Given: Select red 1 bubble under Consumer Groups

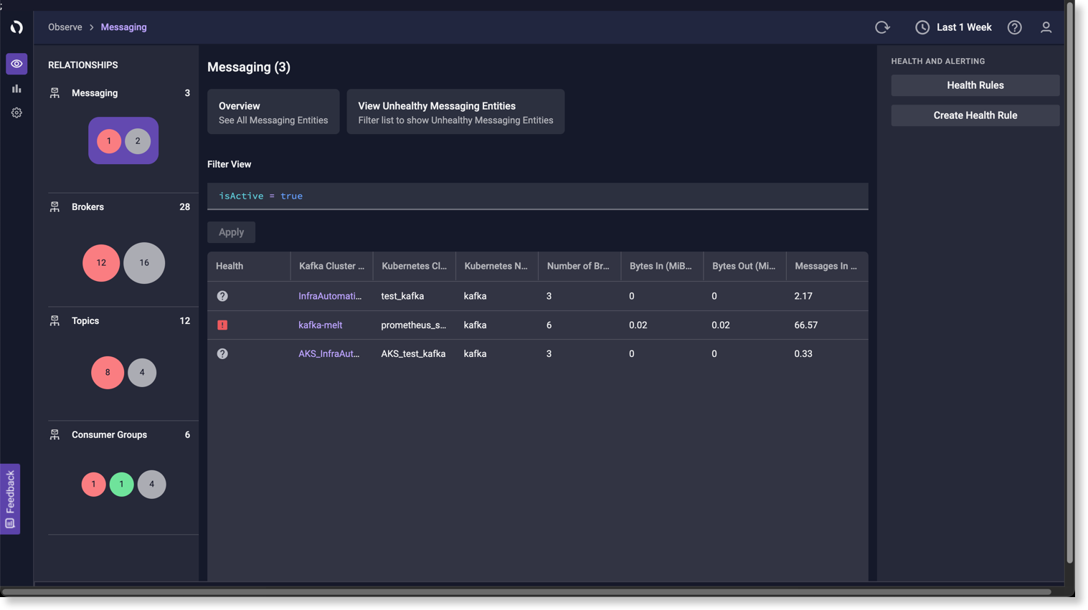Looking at the screenshot, I should pyautogui.click(x=93, y=485).
